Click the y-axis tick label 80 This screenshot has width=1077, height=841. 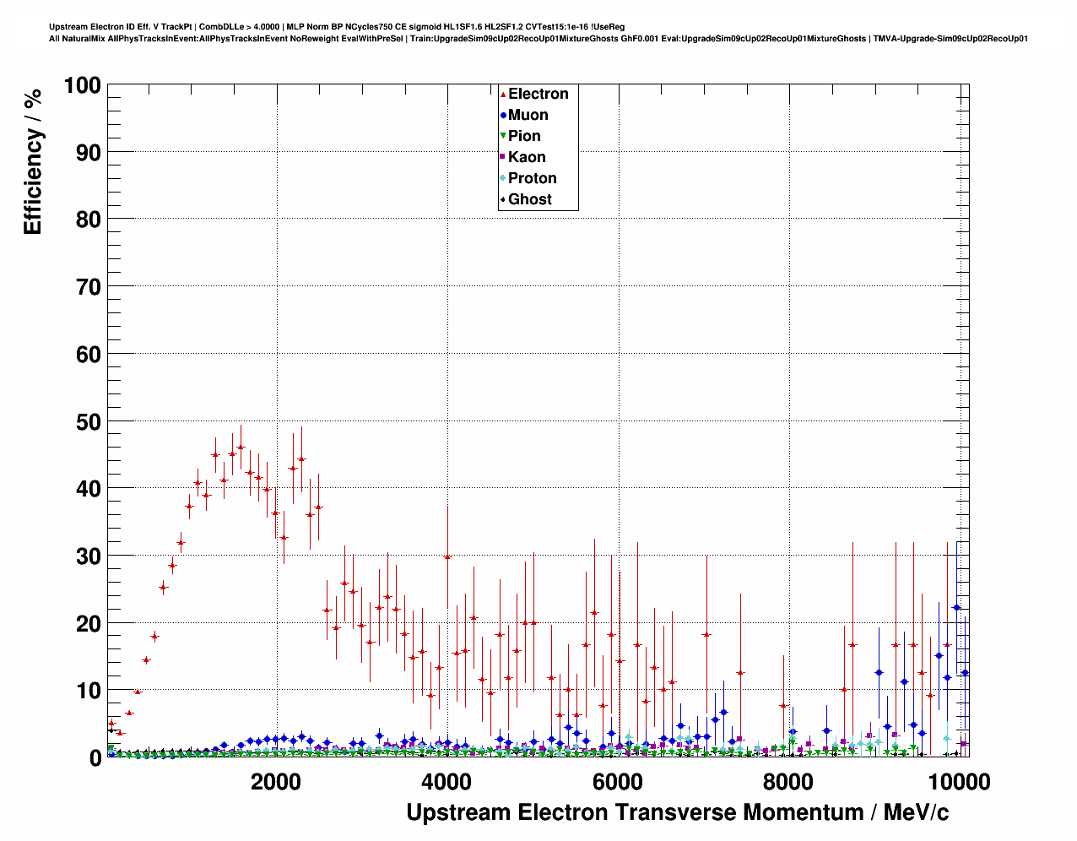(89, 220)
